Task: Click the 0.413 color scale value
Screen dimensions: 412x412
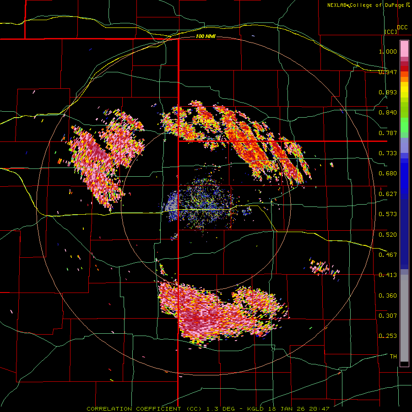Action: coord(388,275)
